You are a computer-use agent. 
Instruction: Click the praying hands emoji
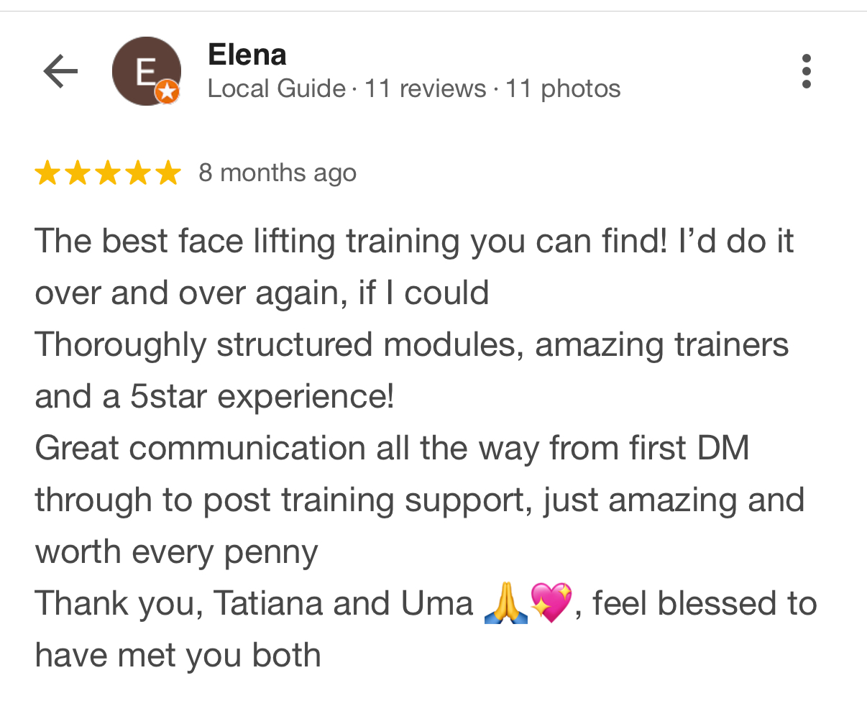pyautogui.click(x=506, y=604)
